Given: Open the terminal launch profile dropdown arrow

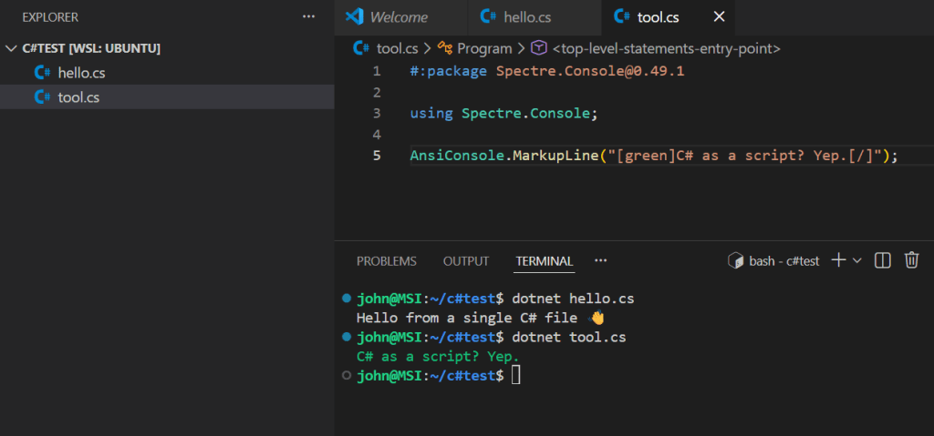Looking at the screenshot, I should tap(857, 261).
